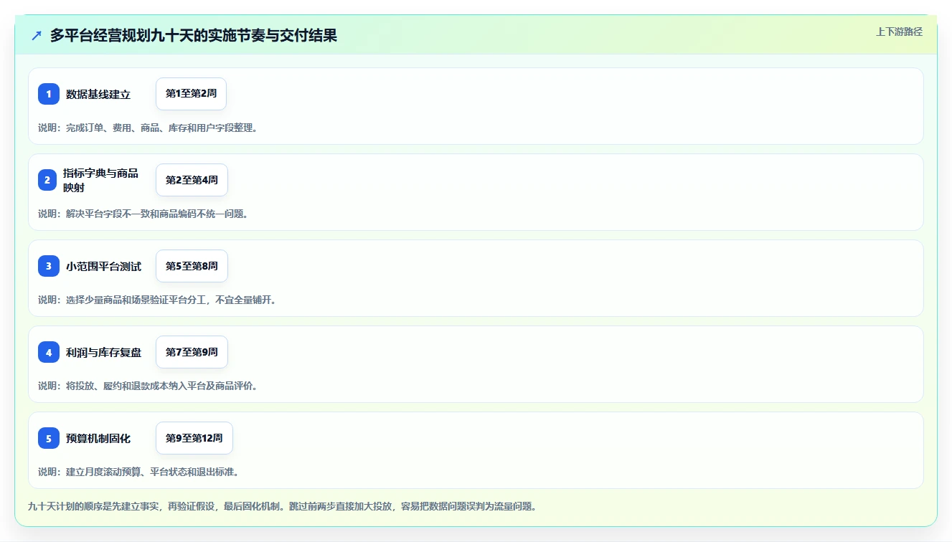Select the 第5至第8周 week tag
This screenshot has width=952, height=542.
pos(192,266)
